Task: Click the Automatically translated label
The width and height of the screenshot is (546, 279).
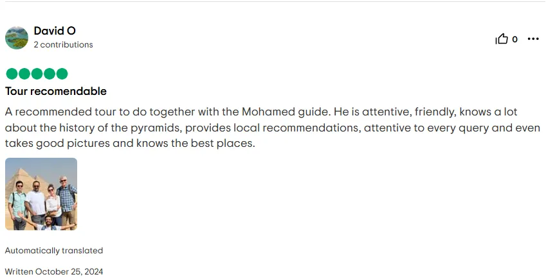Action: click(54, 251)
